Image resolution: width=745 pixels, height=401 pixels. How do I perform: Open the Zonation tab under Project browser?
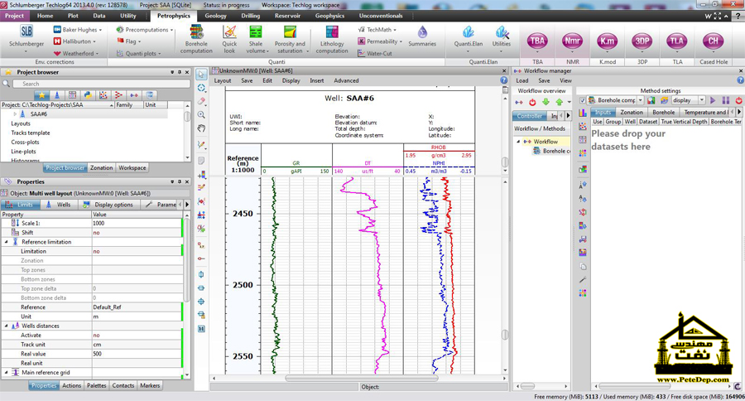point(101,168)
